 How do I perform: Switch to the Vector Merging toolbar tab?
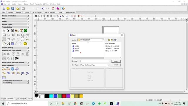tap(50, 12)
